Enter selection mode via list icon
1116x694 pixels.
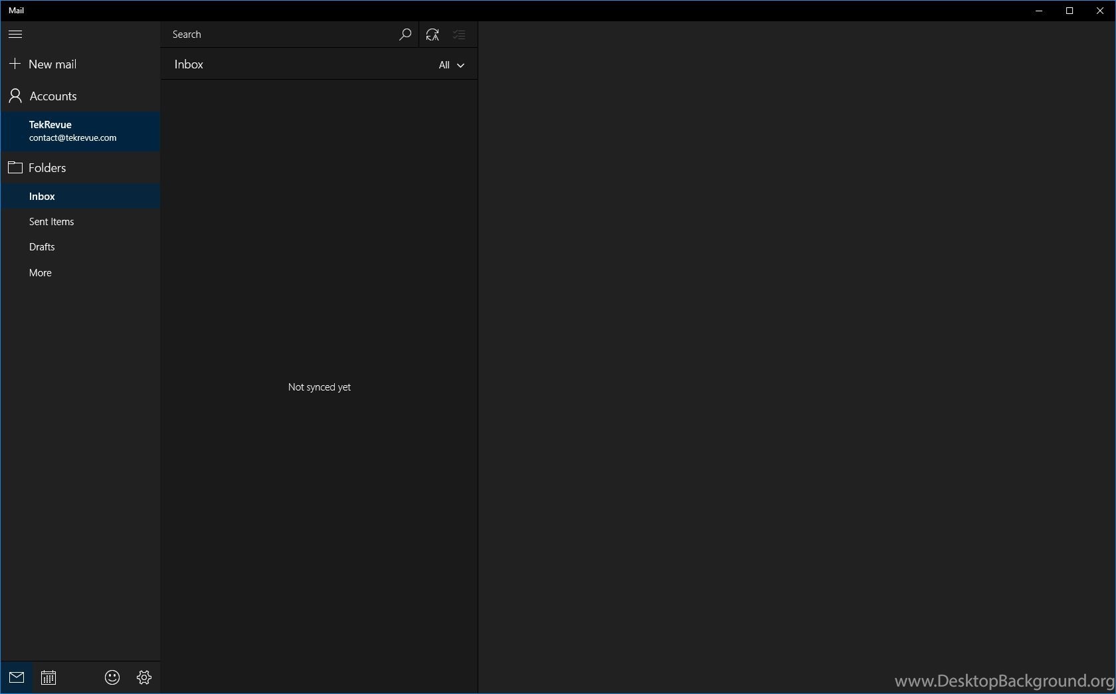pyautogui.click(x=460, y=35)
